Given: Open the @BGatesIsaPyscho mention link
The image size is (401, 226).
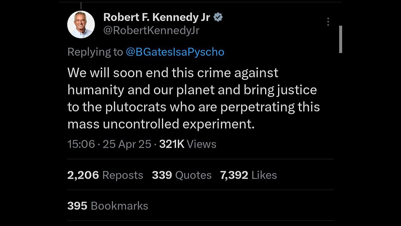Looking at the screenshot, I should (x=175, y=52).
